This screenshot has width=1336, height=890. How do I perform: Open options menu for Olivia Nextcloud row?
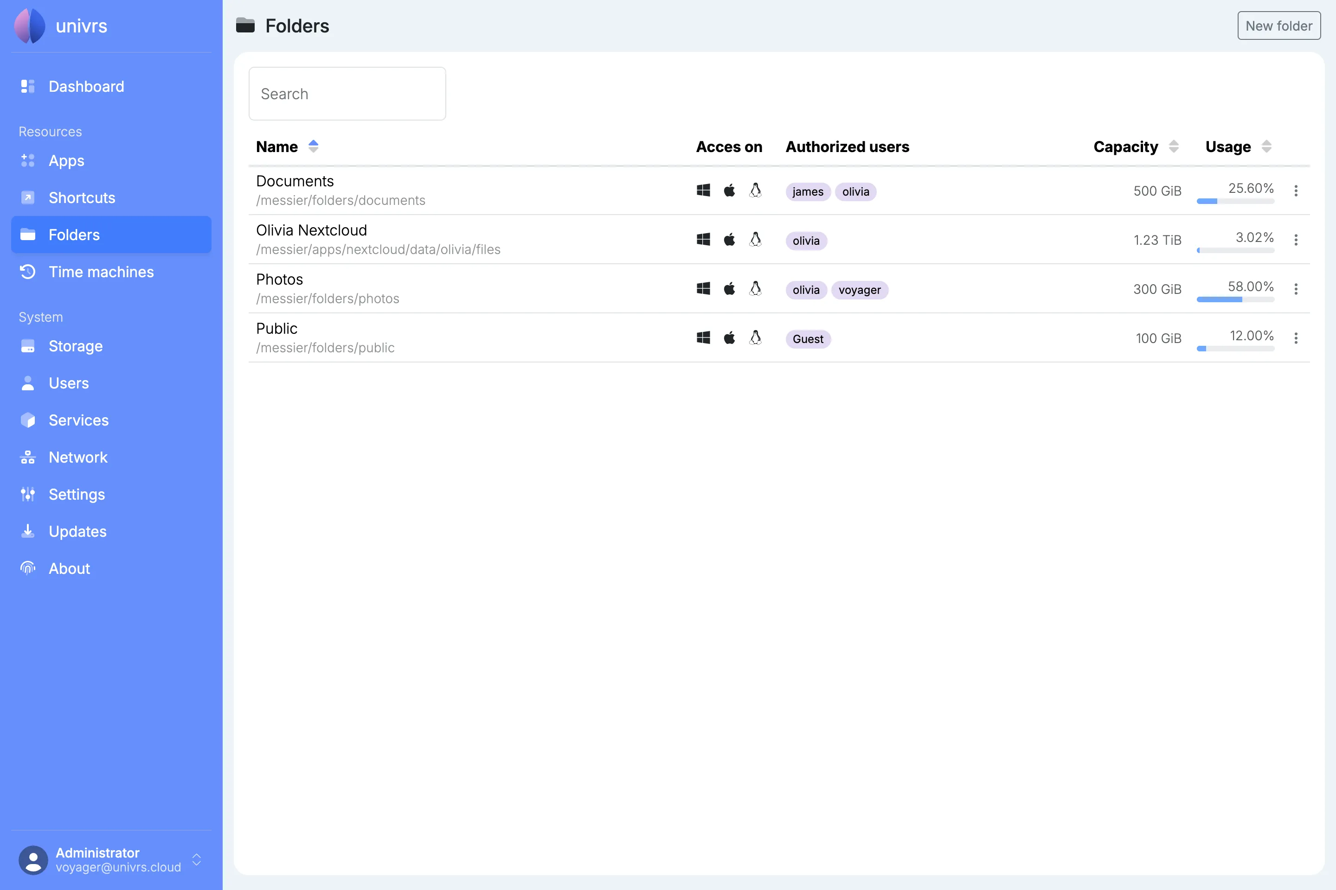tap(1296, 240)
